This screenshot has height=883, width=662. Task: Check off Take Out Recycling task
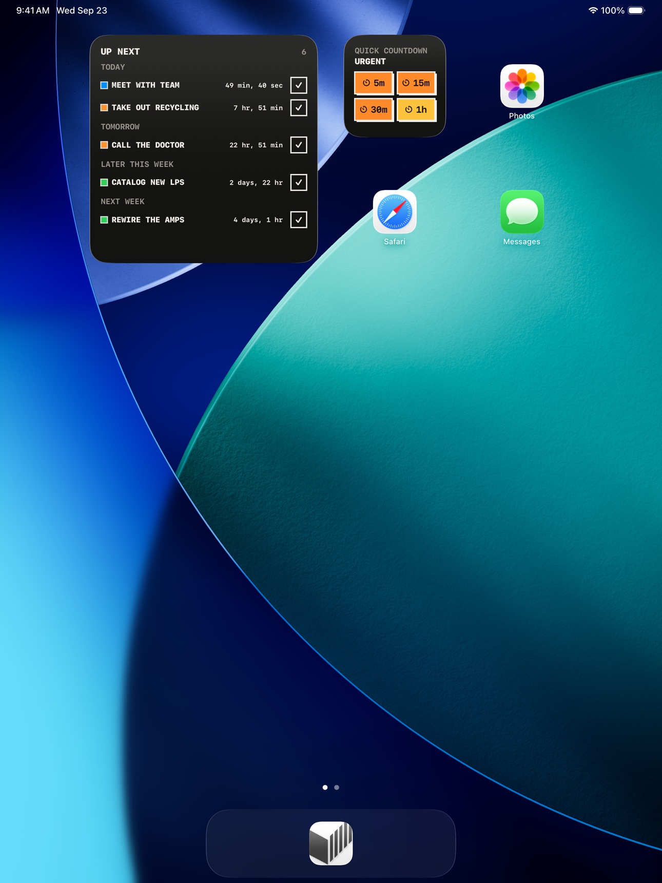pyautogui.click(x=299, y=108)
